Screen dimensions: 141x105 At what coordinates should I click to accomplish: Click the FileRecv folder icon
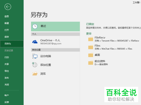pos(91,39)
